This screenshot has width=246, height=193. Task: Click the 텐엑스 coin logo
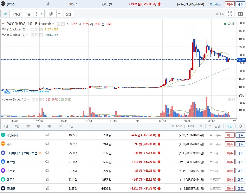3,4
